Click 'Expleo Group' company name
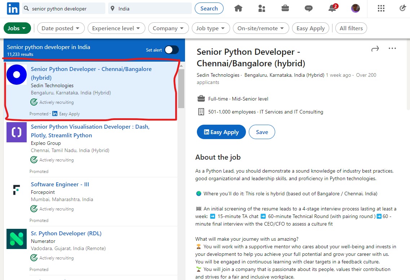 point(46,143)
